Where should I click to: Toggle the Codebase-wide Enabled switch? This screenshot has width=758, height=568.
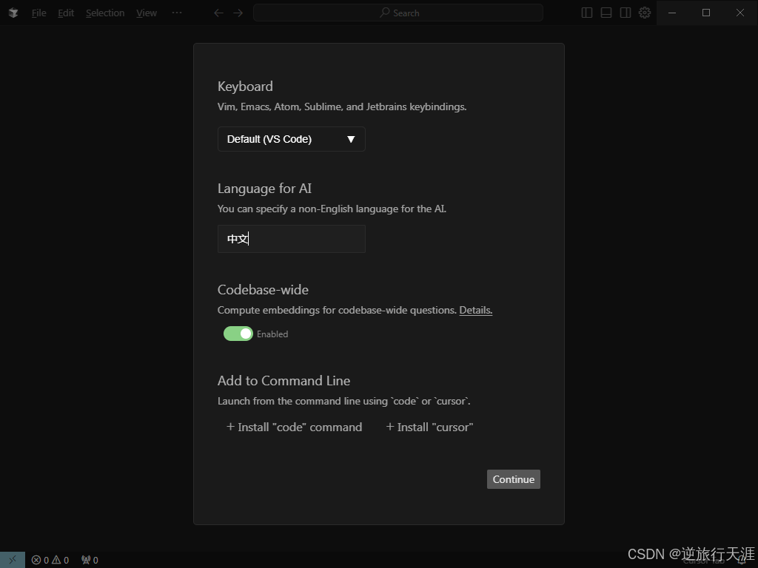coord(238,334)
